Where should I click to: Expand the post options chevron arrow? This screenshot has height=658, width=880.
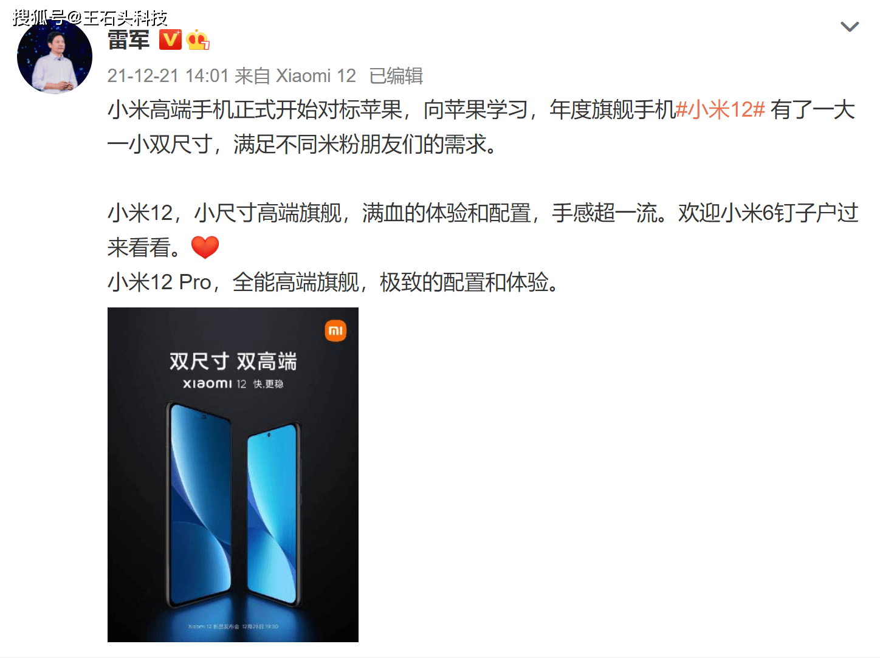pyautogui.click(x=849, y=27)
